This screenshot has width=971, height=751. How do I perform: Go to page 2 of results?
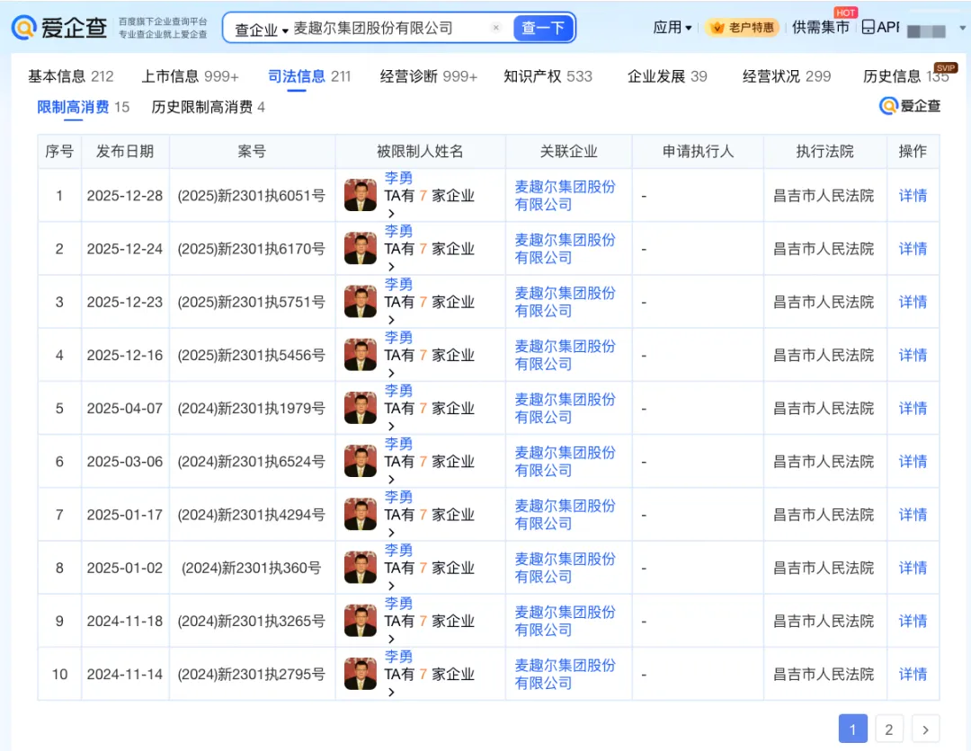(888, 729)
